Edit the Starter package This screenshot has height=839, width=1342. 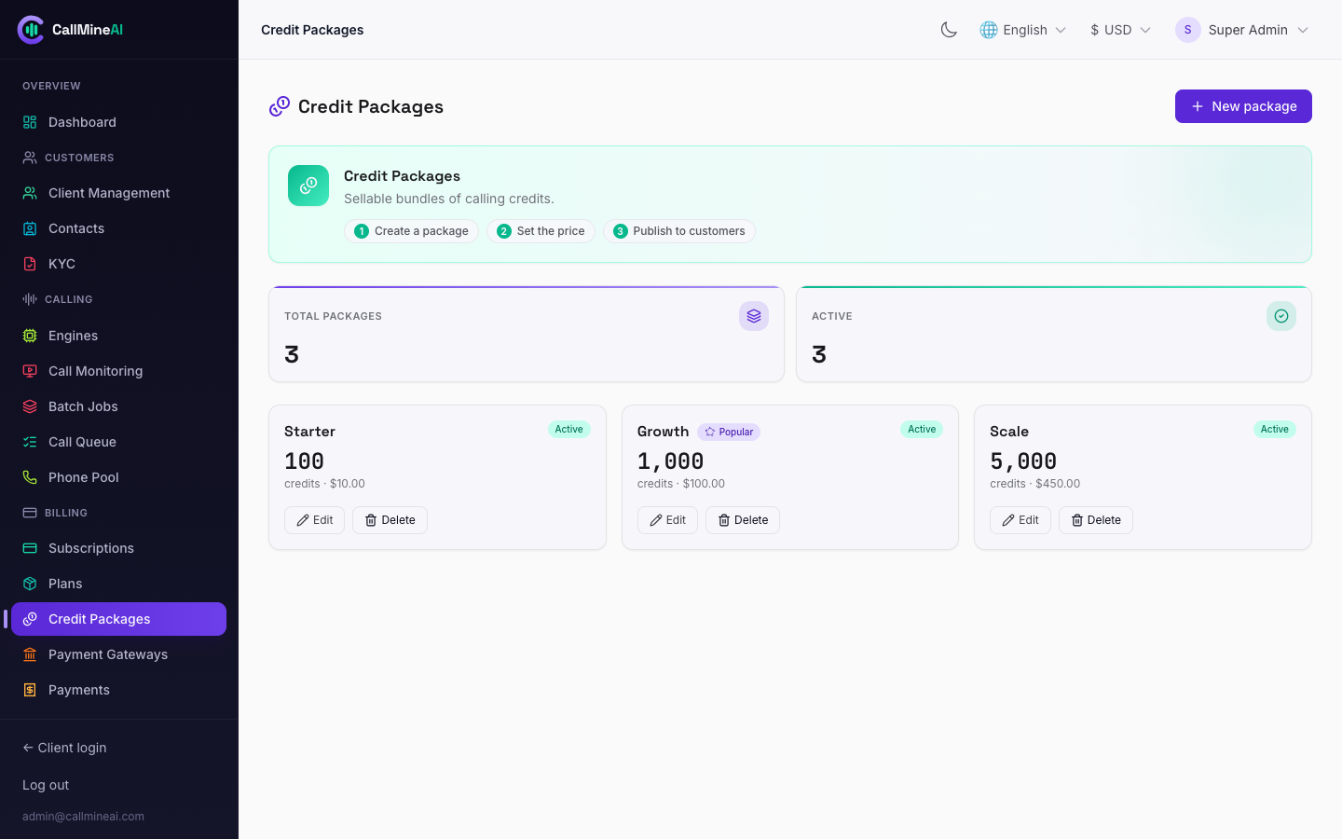pos(314,520)
